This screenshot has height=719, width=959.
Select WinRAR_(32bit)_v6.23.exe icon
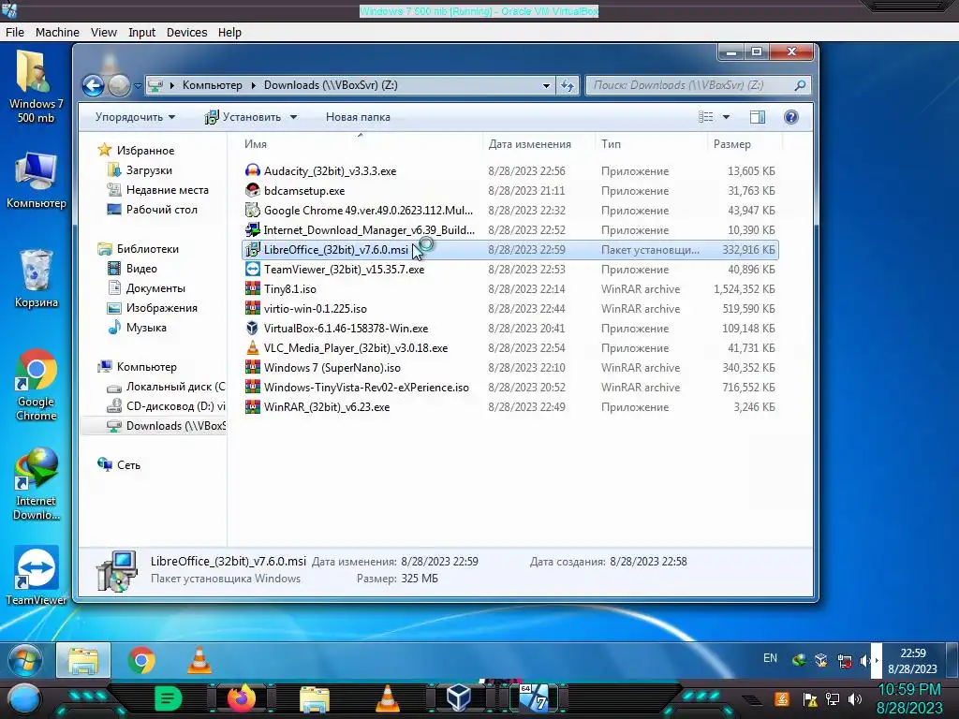[x=253, y=406]
